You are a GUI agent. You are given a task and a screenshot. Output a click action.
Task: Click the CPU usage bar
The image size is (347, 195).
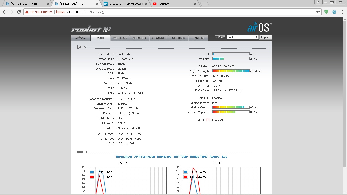tap(231, 54)
